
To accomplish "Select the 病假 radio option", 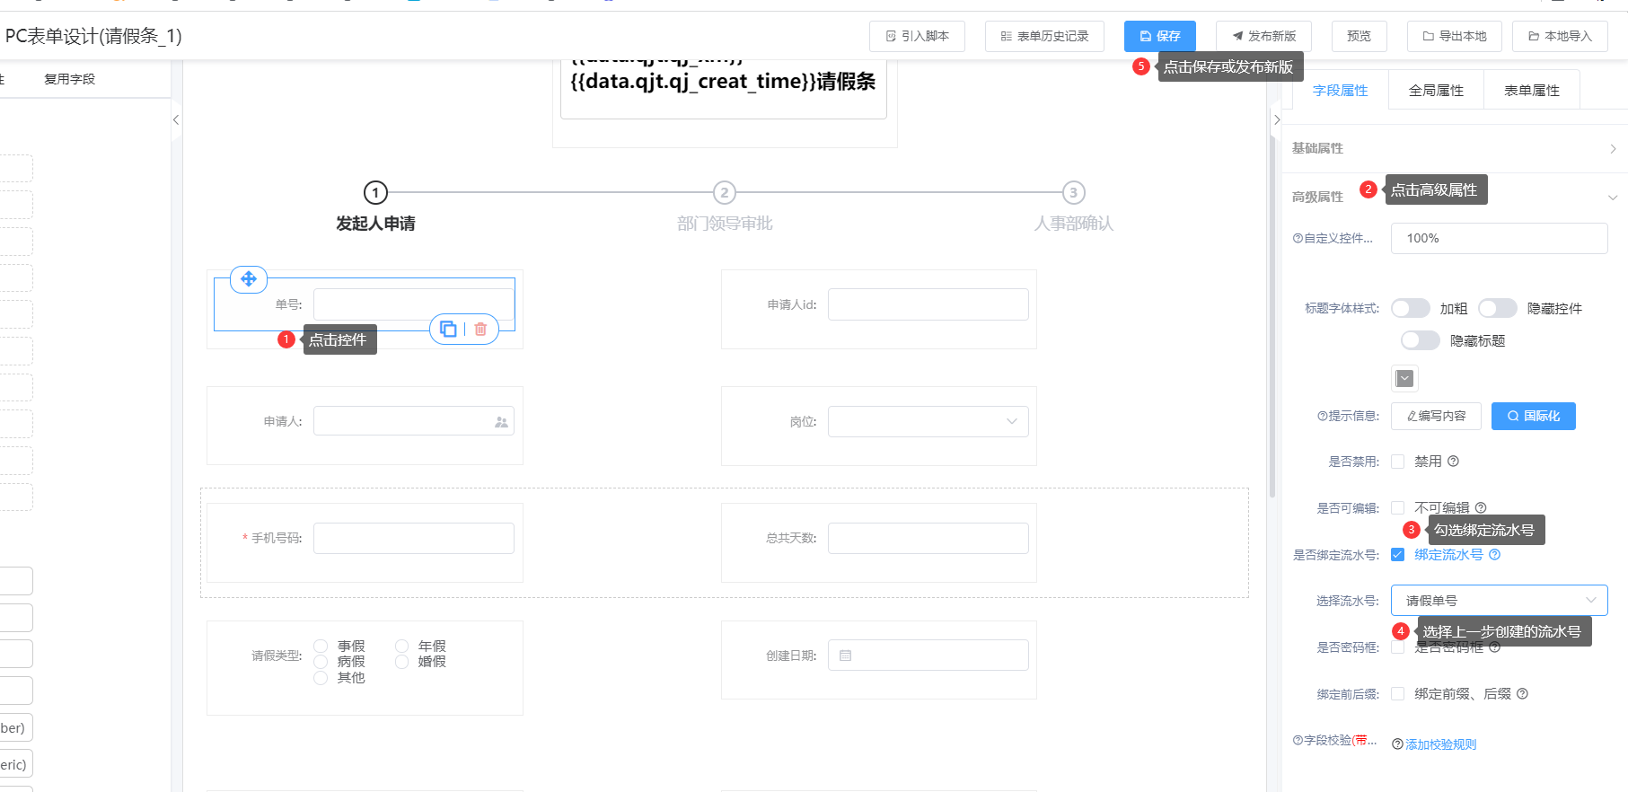I will point(321,662).
